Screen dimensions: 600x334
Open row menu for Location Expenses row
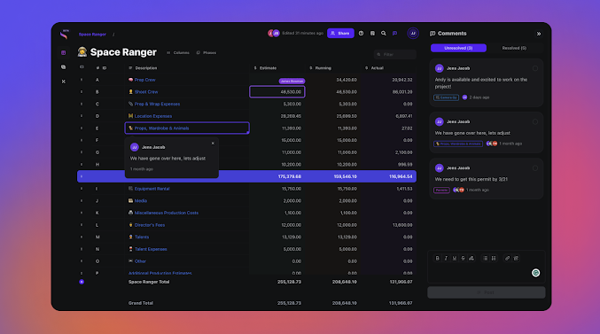(82, 116)
